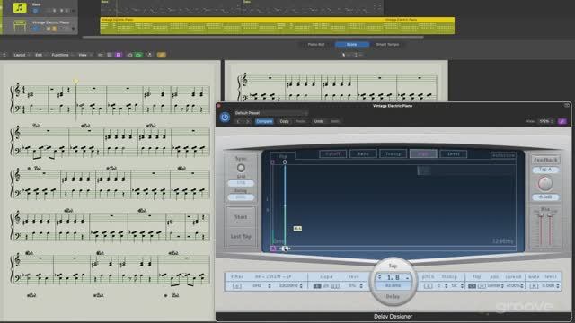This screenshot has height=323, width=575.
Task: Select the Cutoff view tab
Action: 333,153
